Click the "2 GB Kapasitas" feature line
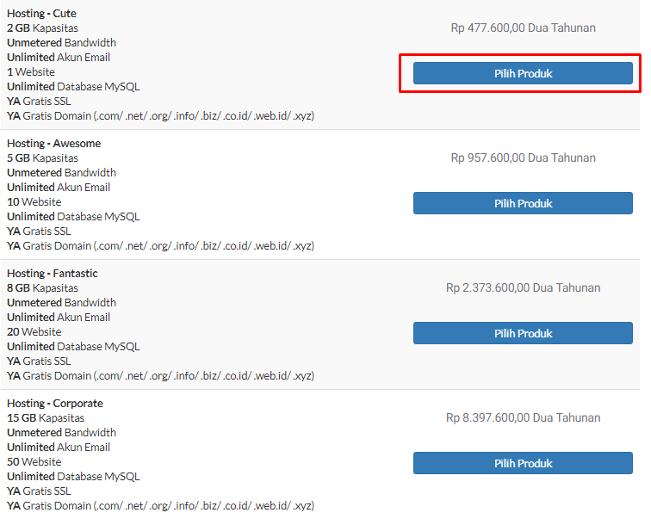The width and height of the screenshot is (651, 525). tap(42, 28)
